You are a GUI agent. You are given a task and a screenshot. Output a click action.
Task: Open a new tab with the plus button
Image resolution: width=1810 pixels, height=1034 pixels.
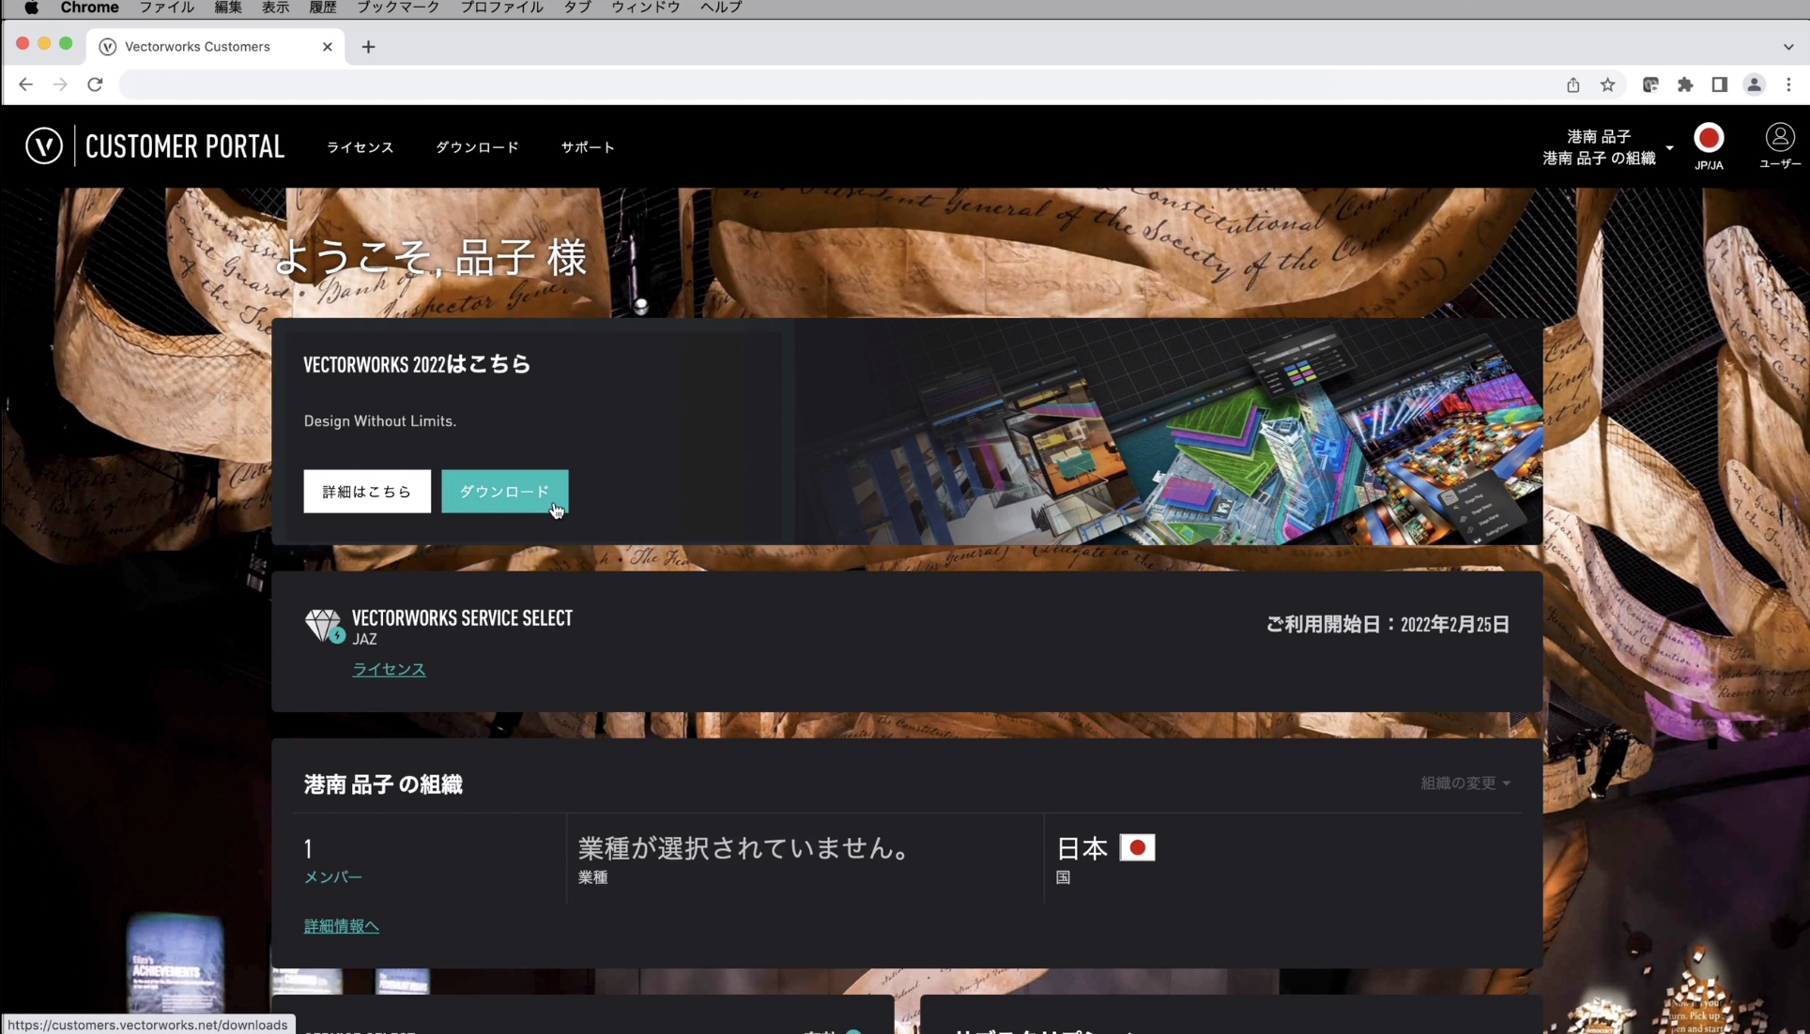coord(368,47)
